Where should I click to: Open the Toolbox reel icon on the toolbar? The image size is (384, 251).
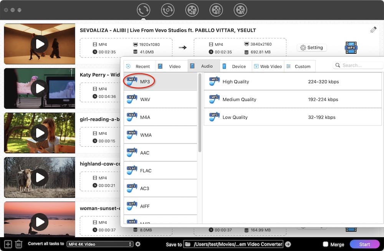point(240,10)
